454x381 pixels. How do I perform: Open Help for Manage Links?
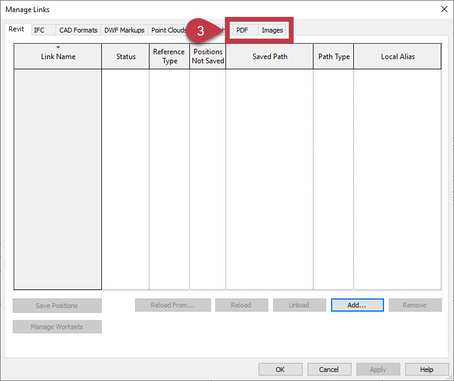click(x=427, y=370)
